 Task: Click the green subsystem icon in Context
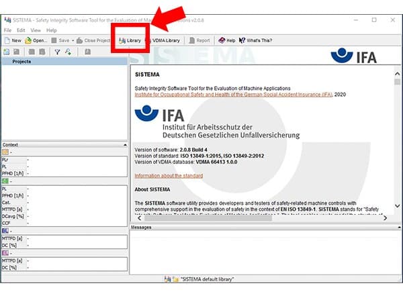click(5, 181)
